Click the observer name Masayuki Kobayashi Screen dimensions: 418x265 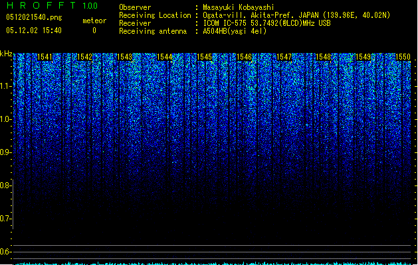239,7
